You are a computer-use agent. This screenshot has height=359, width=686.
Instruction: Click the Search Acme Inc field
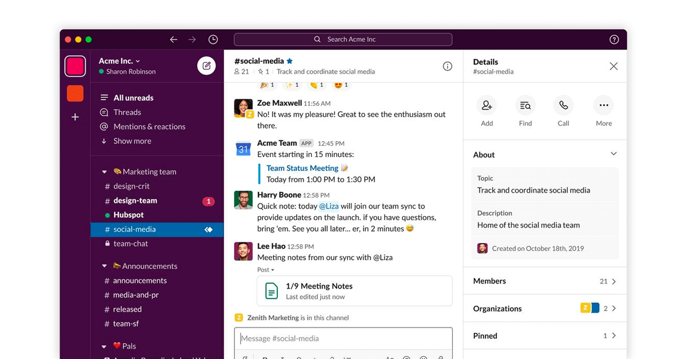tap(343, 39)
